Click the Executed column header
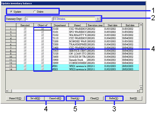 pyautogui.click(x=25, y=25)
